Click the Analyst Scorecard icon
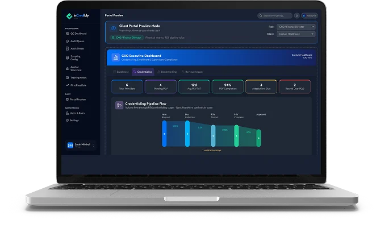Screen dimensions: 380x232 pos(68,69)
